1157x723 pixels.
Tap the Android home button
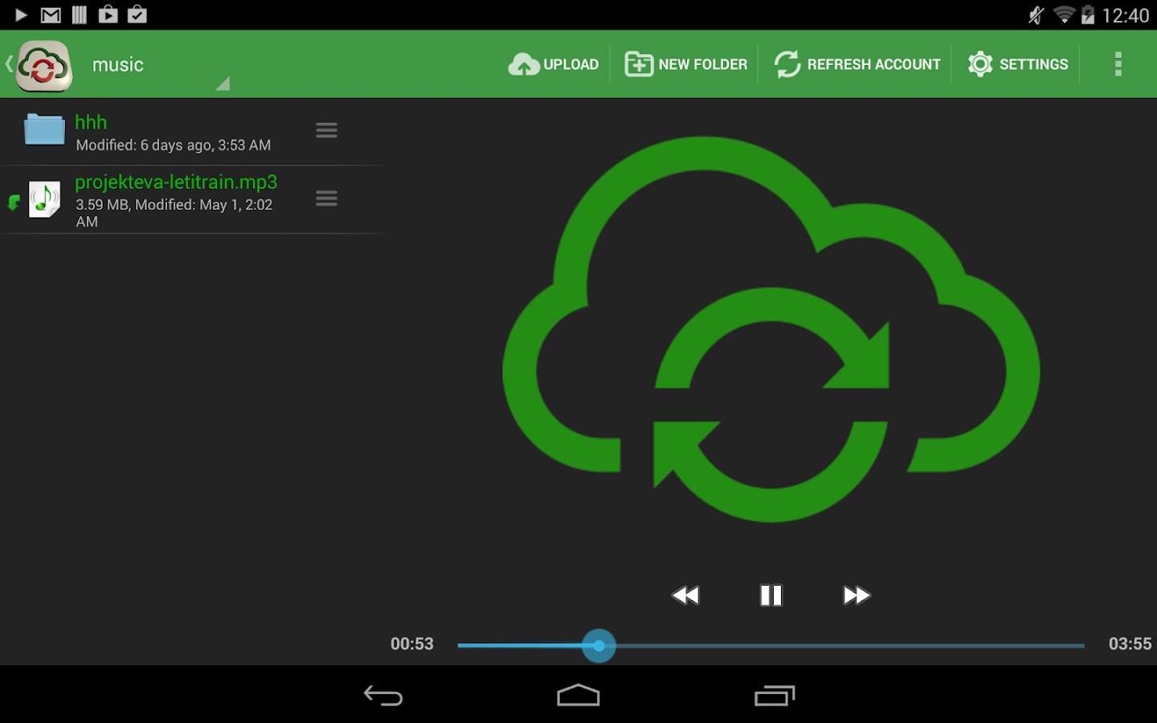click(x=578, y=696)
